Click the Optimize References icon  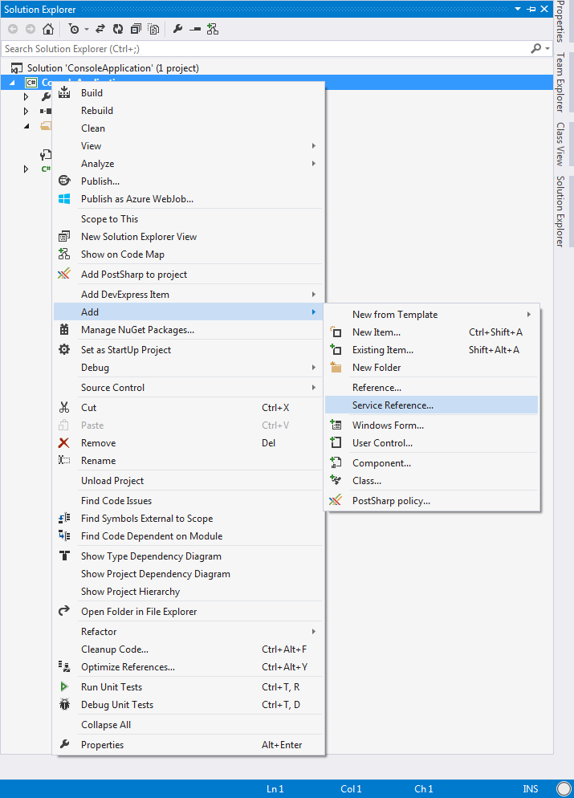[64, 666]
